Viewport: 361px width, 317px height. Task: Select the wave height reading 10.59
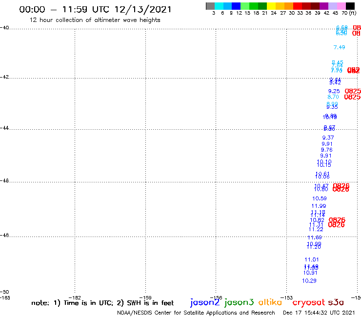point(320,198)
